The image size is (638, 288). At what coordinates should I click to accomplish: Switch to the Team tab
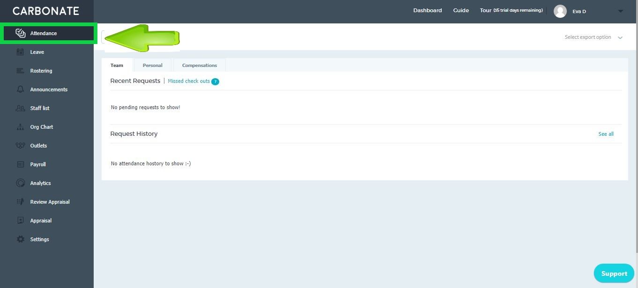point(117,65)
